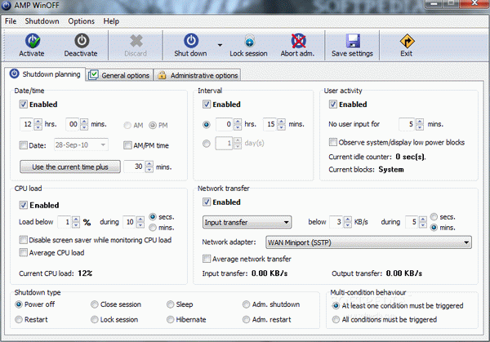Viewport: 490px width, 342px height.
Task: Click the Activate toolbar icon
Action: pyautogui.click(x=33, y=41)
